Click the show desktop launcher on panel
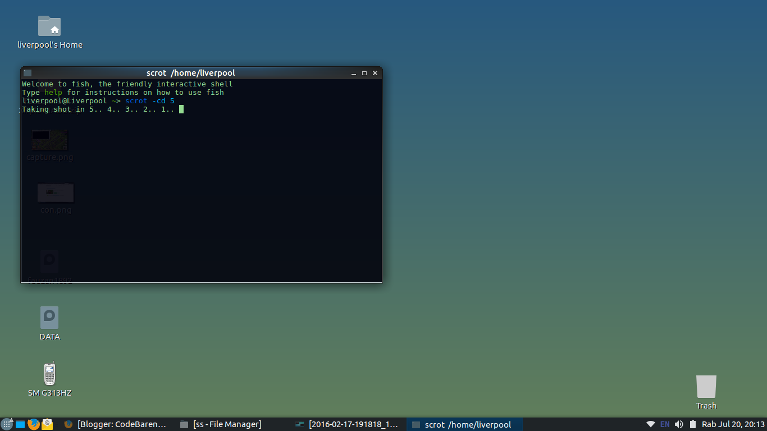 (20, 425)
